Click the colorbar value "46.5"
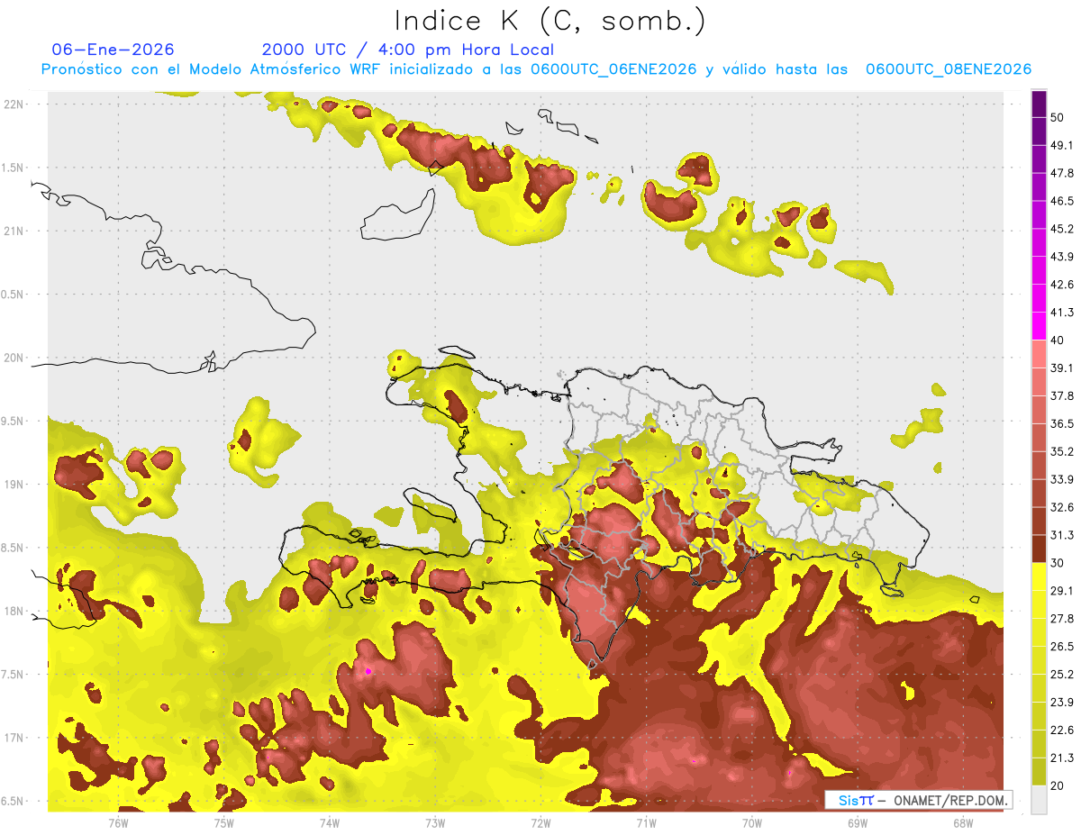1081x835 pixels. point(1062,201)
